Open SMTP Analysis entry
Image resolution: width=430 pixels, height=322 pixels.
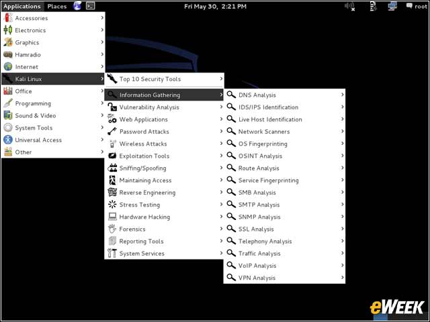tap(284, 205)
